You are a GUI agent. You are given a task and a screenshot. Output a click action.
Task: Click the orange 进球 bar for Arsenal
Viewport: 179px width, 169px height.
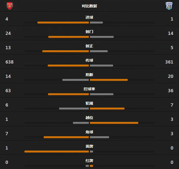tap(63, 22)
